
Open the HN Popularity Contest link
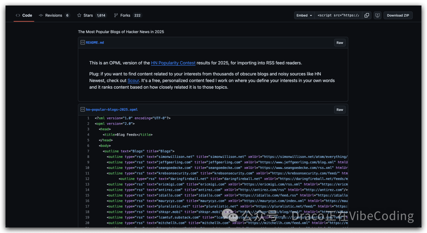(173, 63)
